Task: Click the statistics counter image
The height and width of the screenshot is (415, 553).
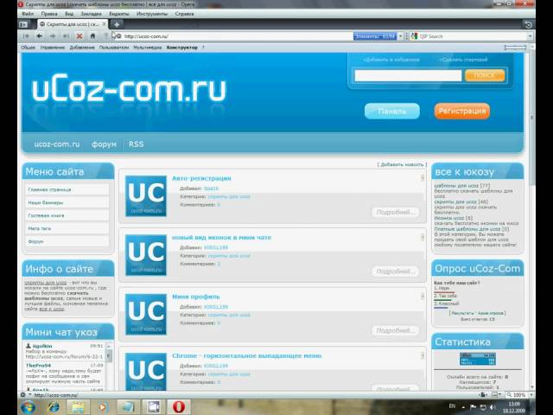Action: tap(478, 359)
